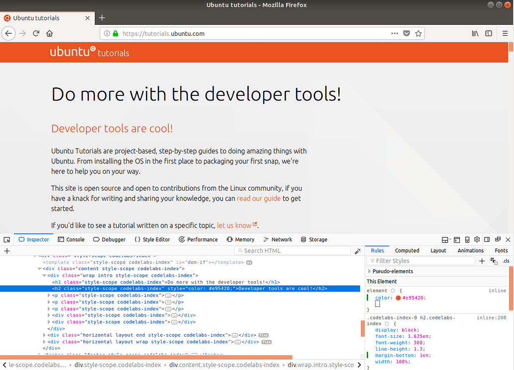Open the Computed styles tab
Viewport: 514px width, 370px height.
click(x=407, y=251)
